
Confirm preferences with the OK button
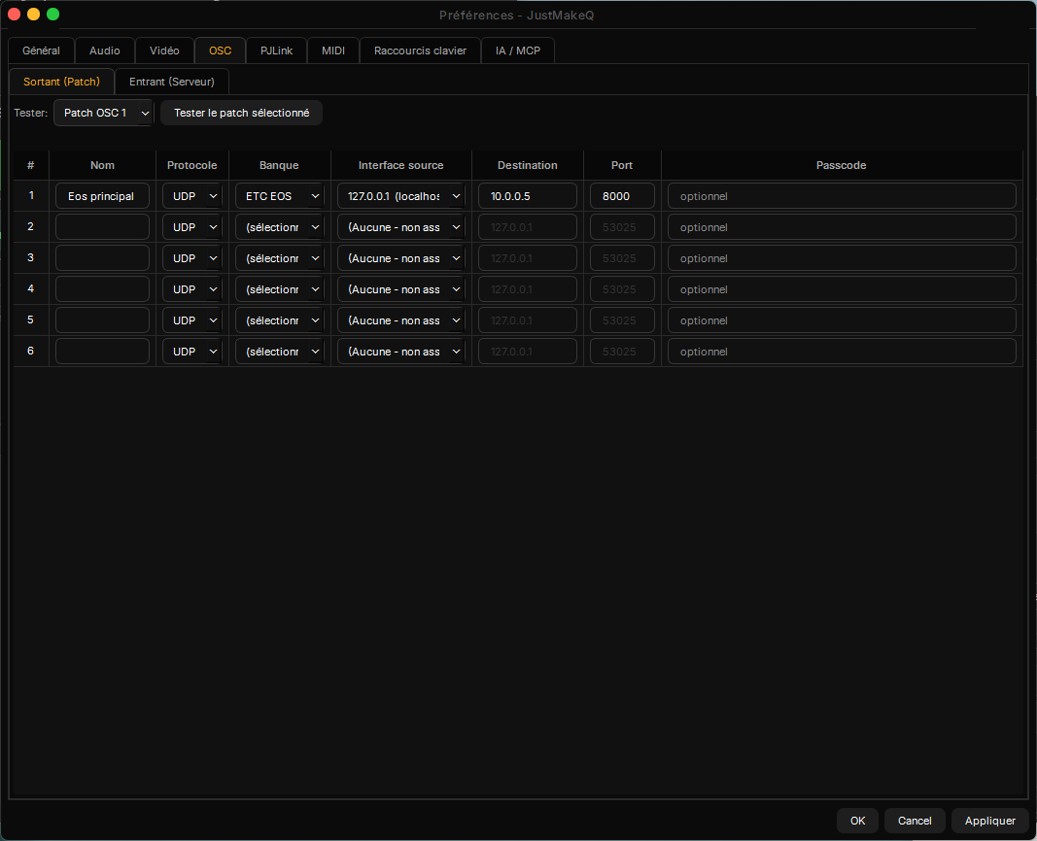pos(858,821)
